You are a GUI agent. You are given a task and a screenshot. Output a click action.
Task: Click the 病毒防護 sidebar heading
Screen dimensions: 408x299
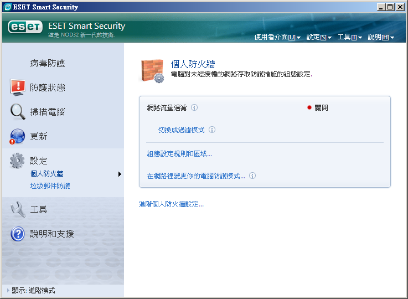click(48, 63)
